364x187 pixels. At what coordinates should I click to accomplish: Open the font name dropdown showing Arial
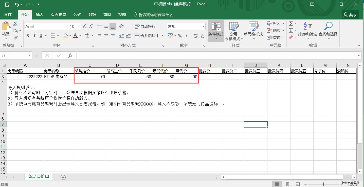[67, 26]
